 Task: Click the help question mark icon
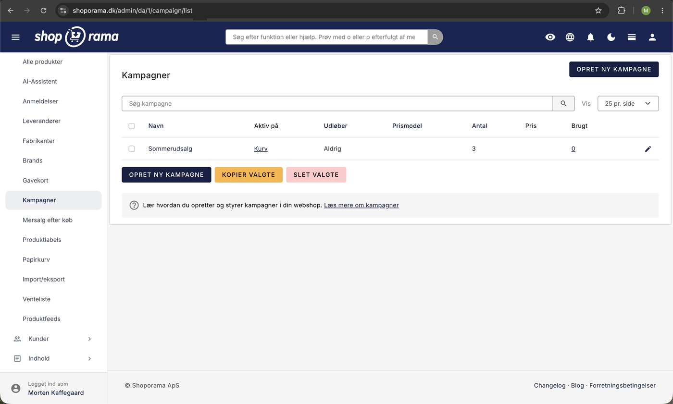pyautogui.click(x=134, y=205)
